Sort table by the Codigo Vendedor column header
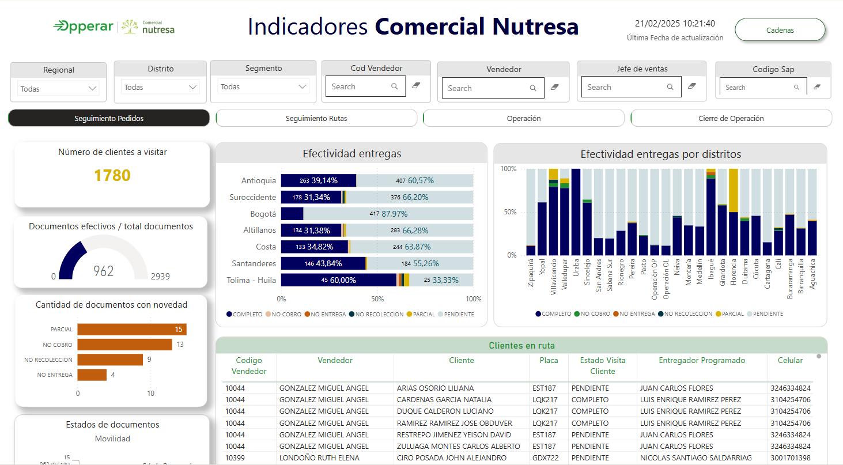This screenshot has height=465, width=843. point(249,366)
